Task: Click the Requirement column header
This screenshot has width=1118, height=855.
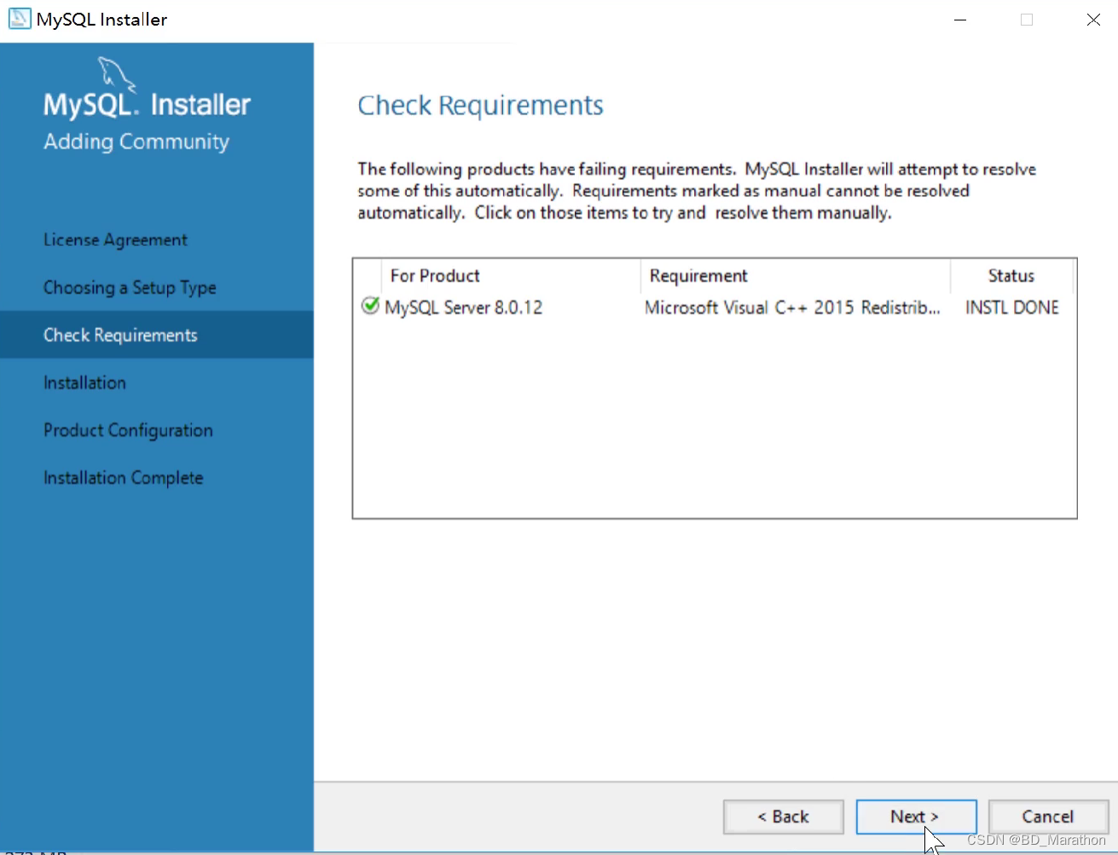Action: point(698,275)
